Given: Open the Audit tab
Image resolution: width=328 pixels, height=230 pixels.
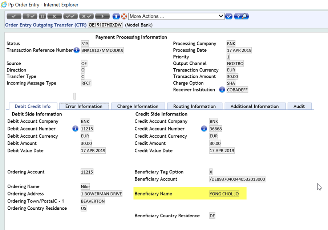Looking at the screenshot, I should click(299, 106).
